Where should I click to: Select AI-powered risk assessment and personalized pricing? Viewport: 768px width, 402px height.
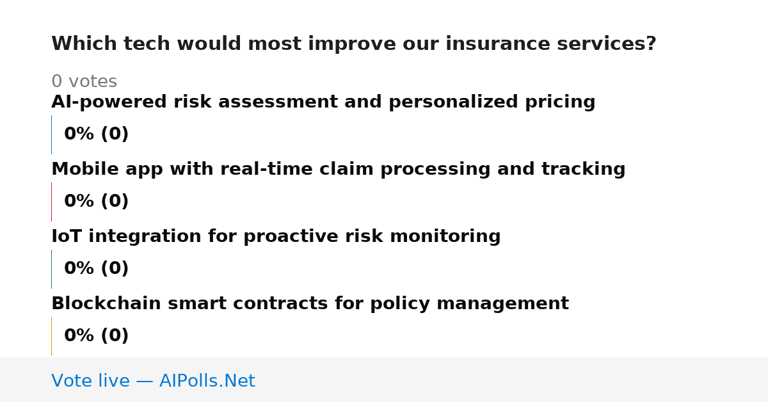323,102
